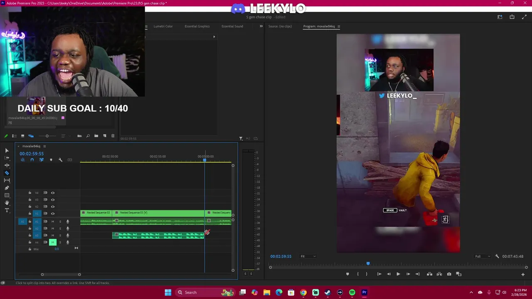Click the New Item icon
Screen dimensions: 532x299
pyautogui.click(x=105, y=136)
